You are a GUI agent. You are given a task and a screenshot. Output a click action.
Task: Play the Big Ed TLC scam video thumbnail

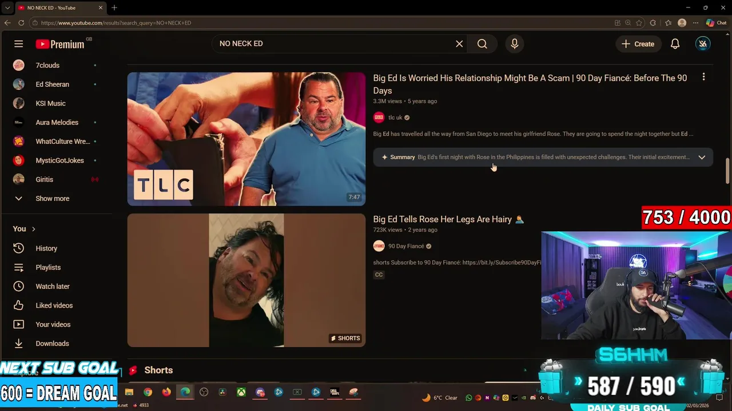click(x=246, y=139)
